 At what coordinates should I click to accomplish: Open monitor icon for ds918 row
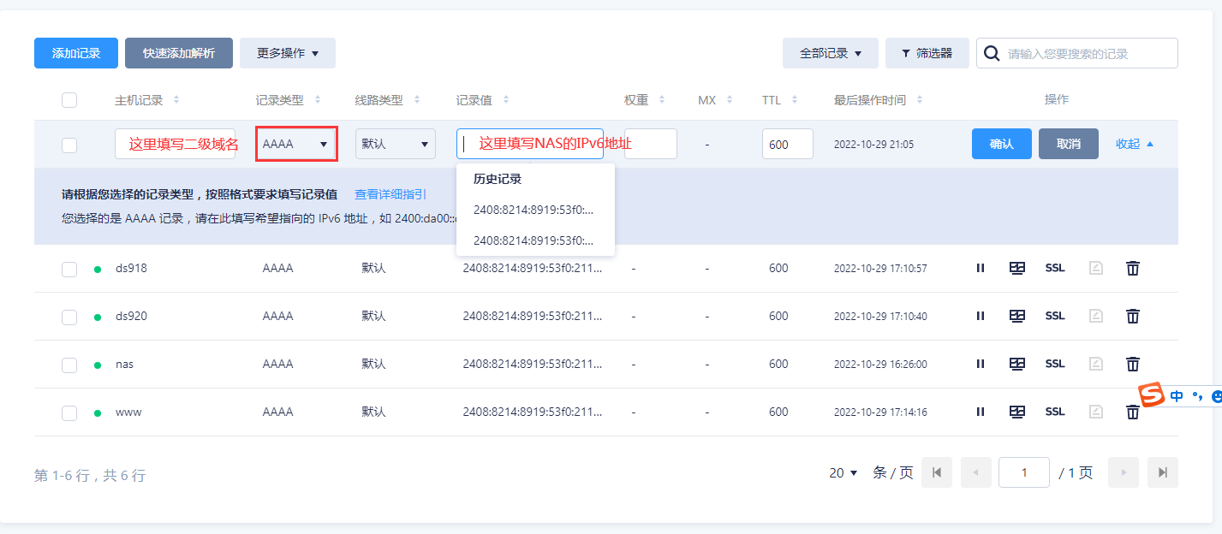click(1017, 269)
